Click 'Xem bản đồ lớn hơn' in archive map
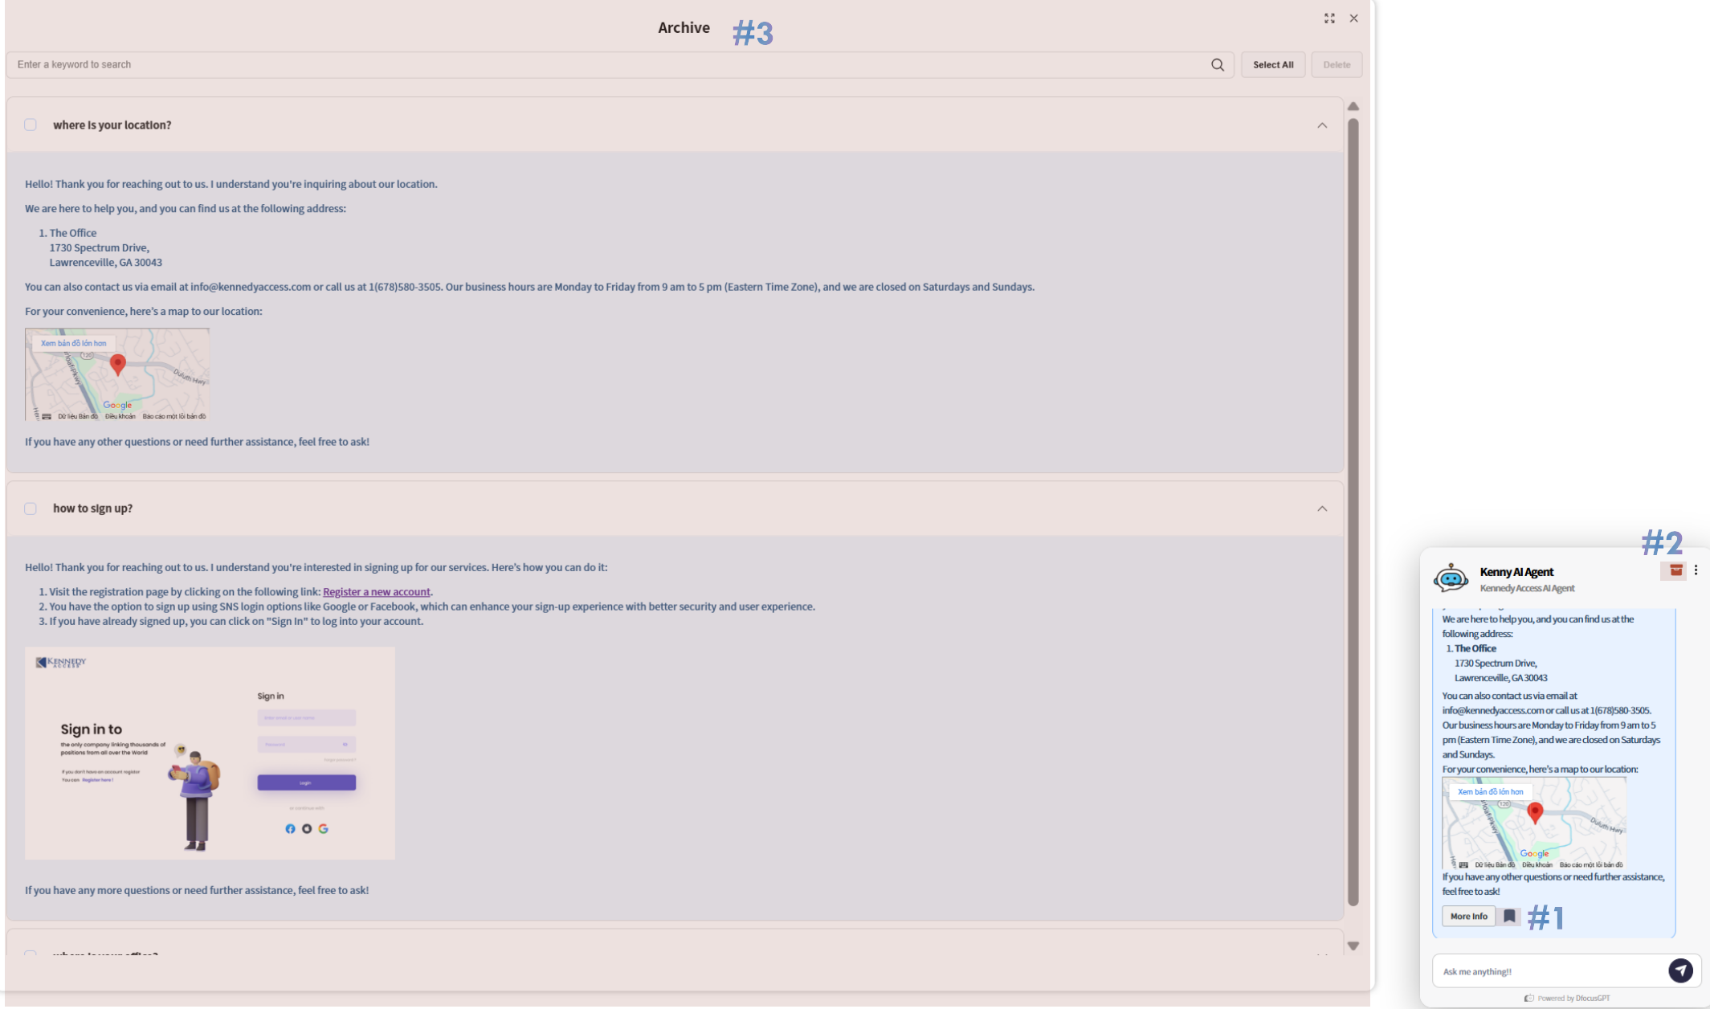Screen dimensions: 1710x1009 tap(73, 343)
